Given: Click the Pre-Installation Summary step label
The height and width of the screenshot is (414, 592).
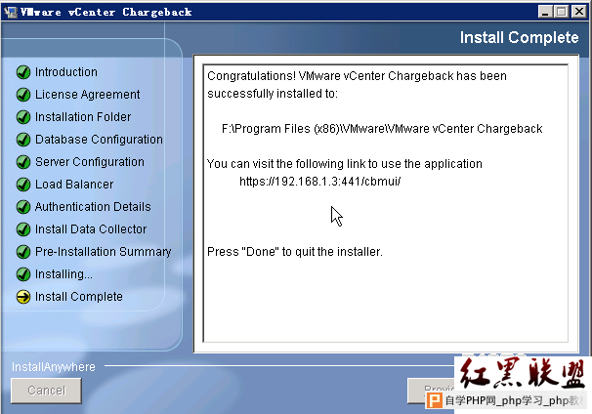Looking at the screenshot, I should [104, 252].
